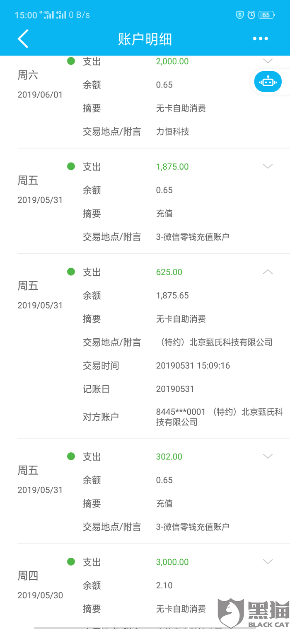This screenshot has width=290, height=629.
Task: Open the three-dot more options menu
Action: click(260, 39)
